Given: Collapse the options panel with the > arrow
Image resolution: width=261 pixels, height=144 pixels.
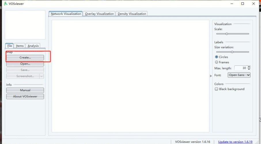Looking at the screenshot, I should (x=211, y=76).
